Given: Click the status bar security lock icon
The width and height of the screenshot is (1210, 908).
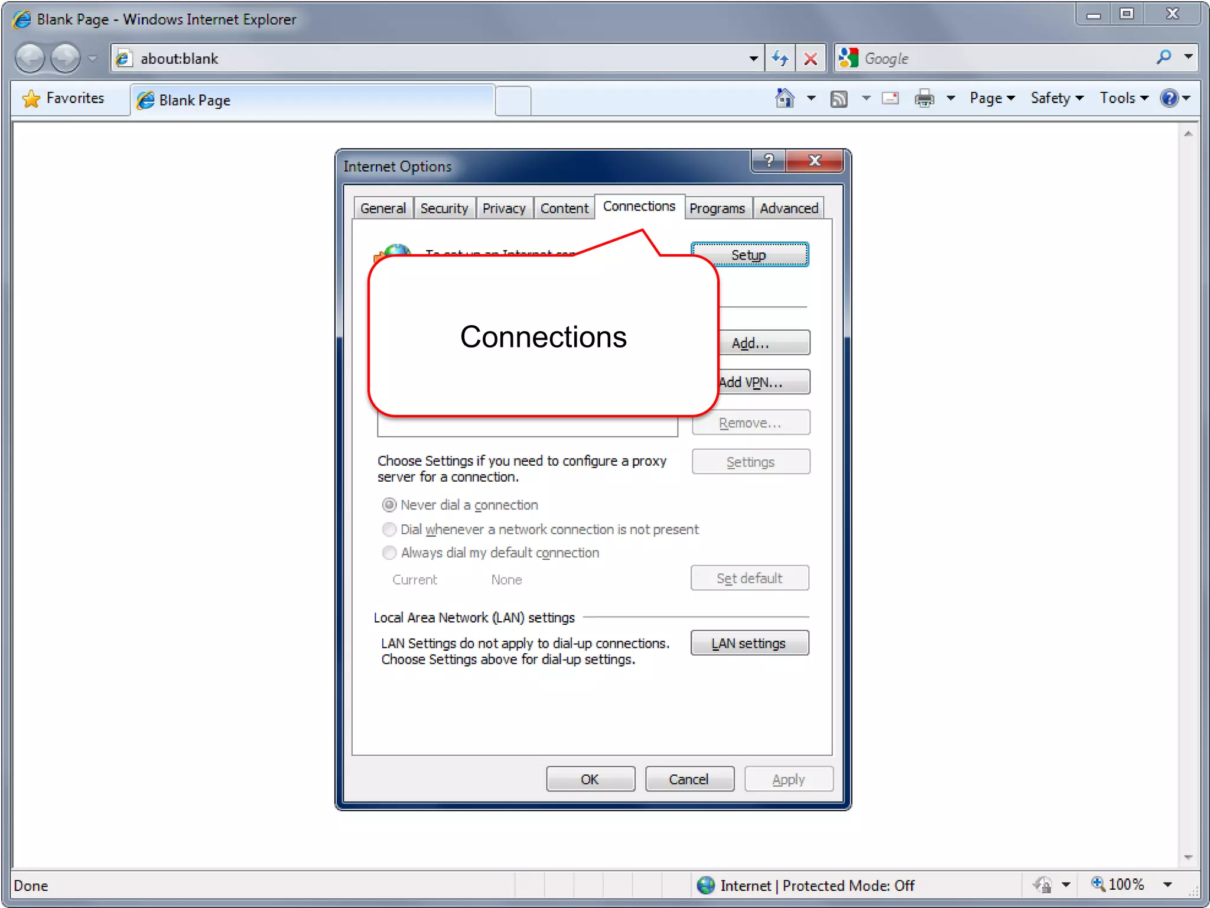Looking at the screenshot, I should click(1043, 885).
